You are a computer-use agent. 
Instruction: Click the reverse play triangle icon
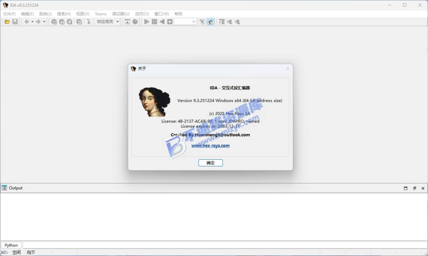pyautogui.click(x=162, y=22)
